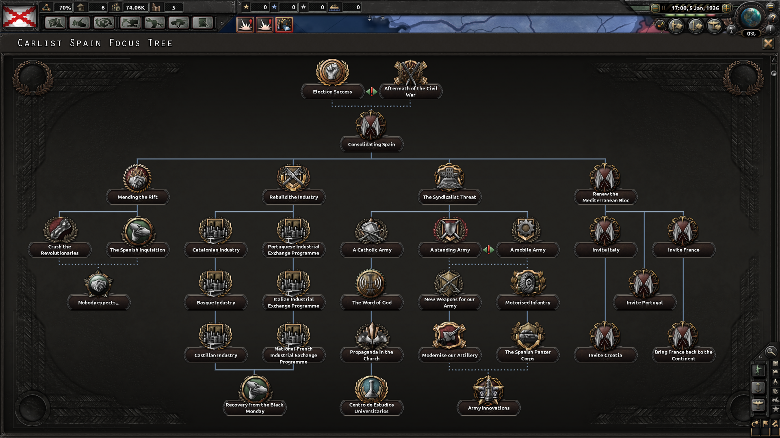Click the Invite Portugal focus label
Viewport: 780px width, 438px height.
(644, 303)
